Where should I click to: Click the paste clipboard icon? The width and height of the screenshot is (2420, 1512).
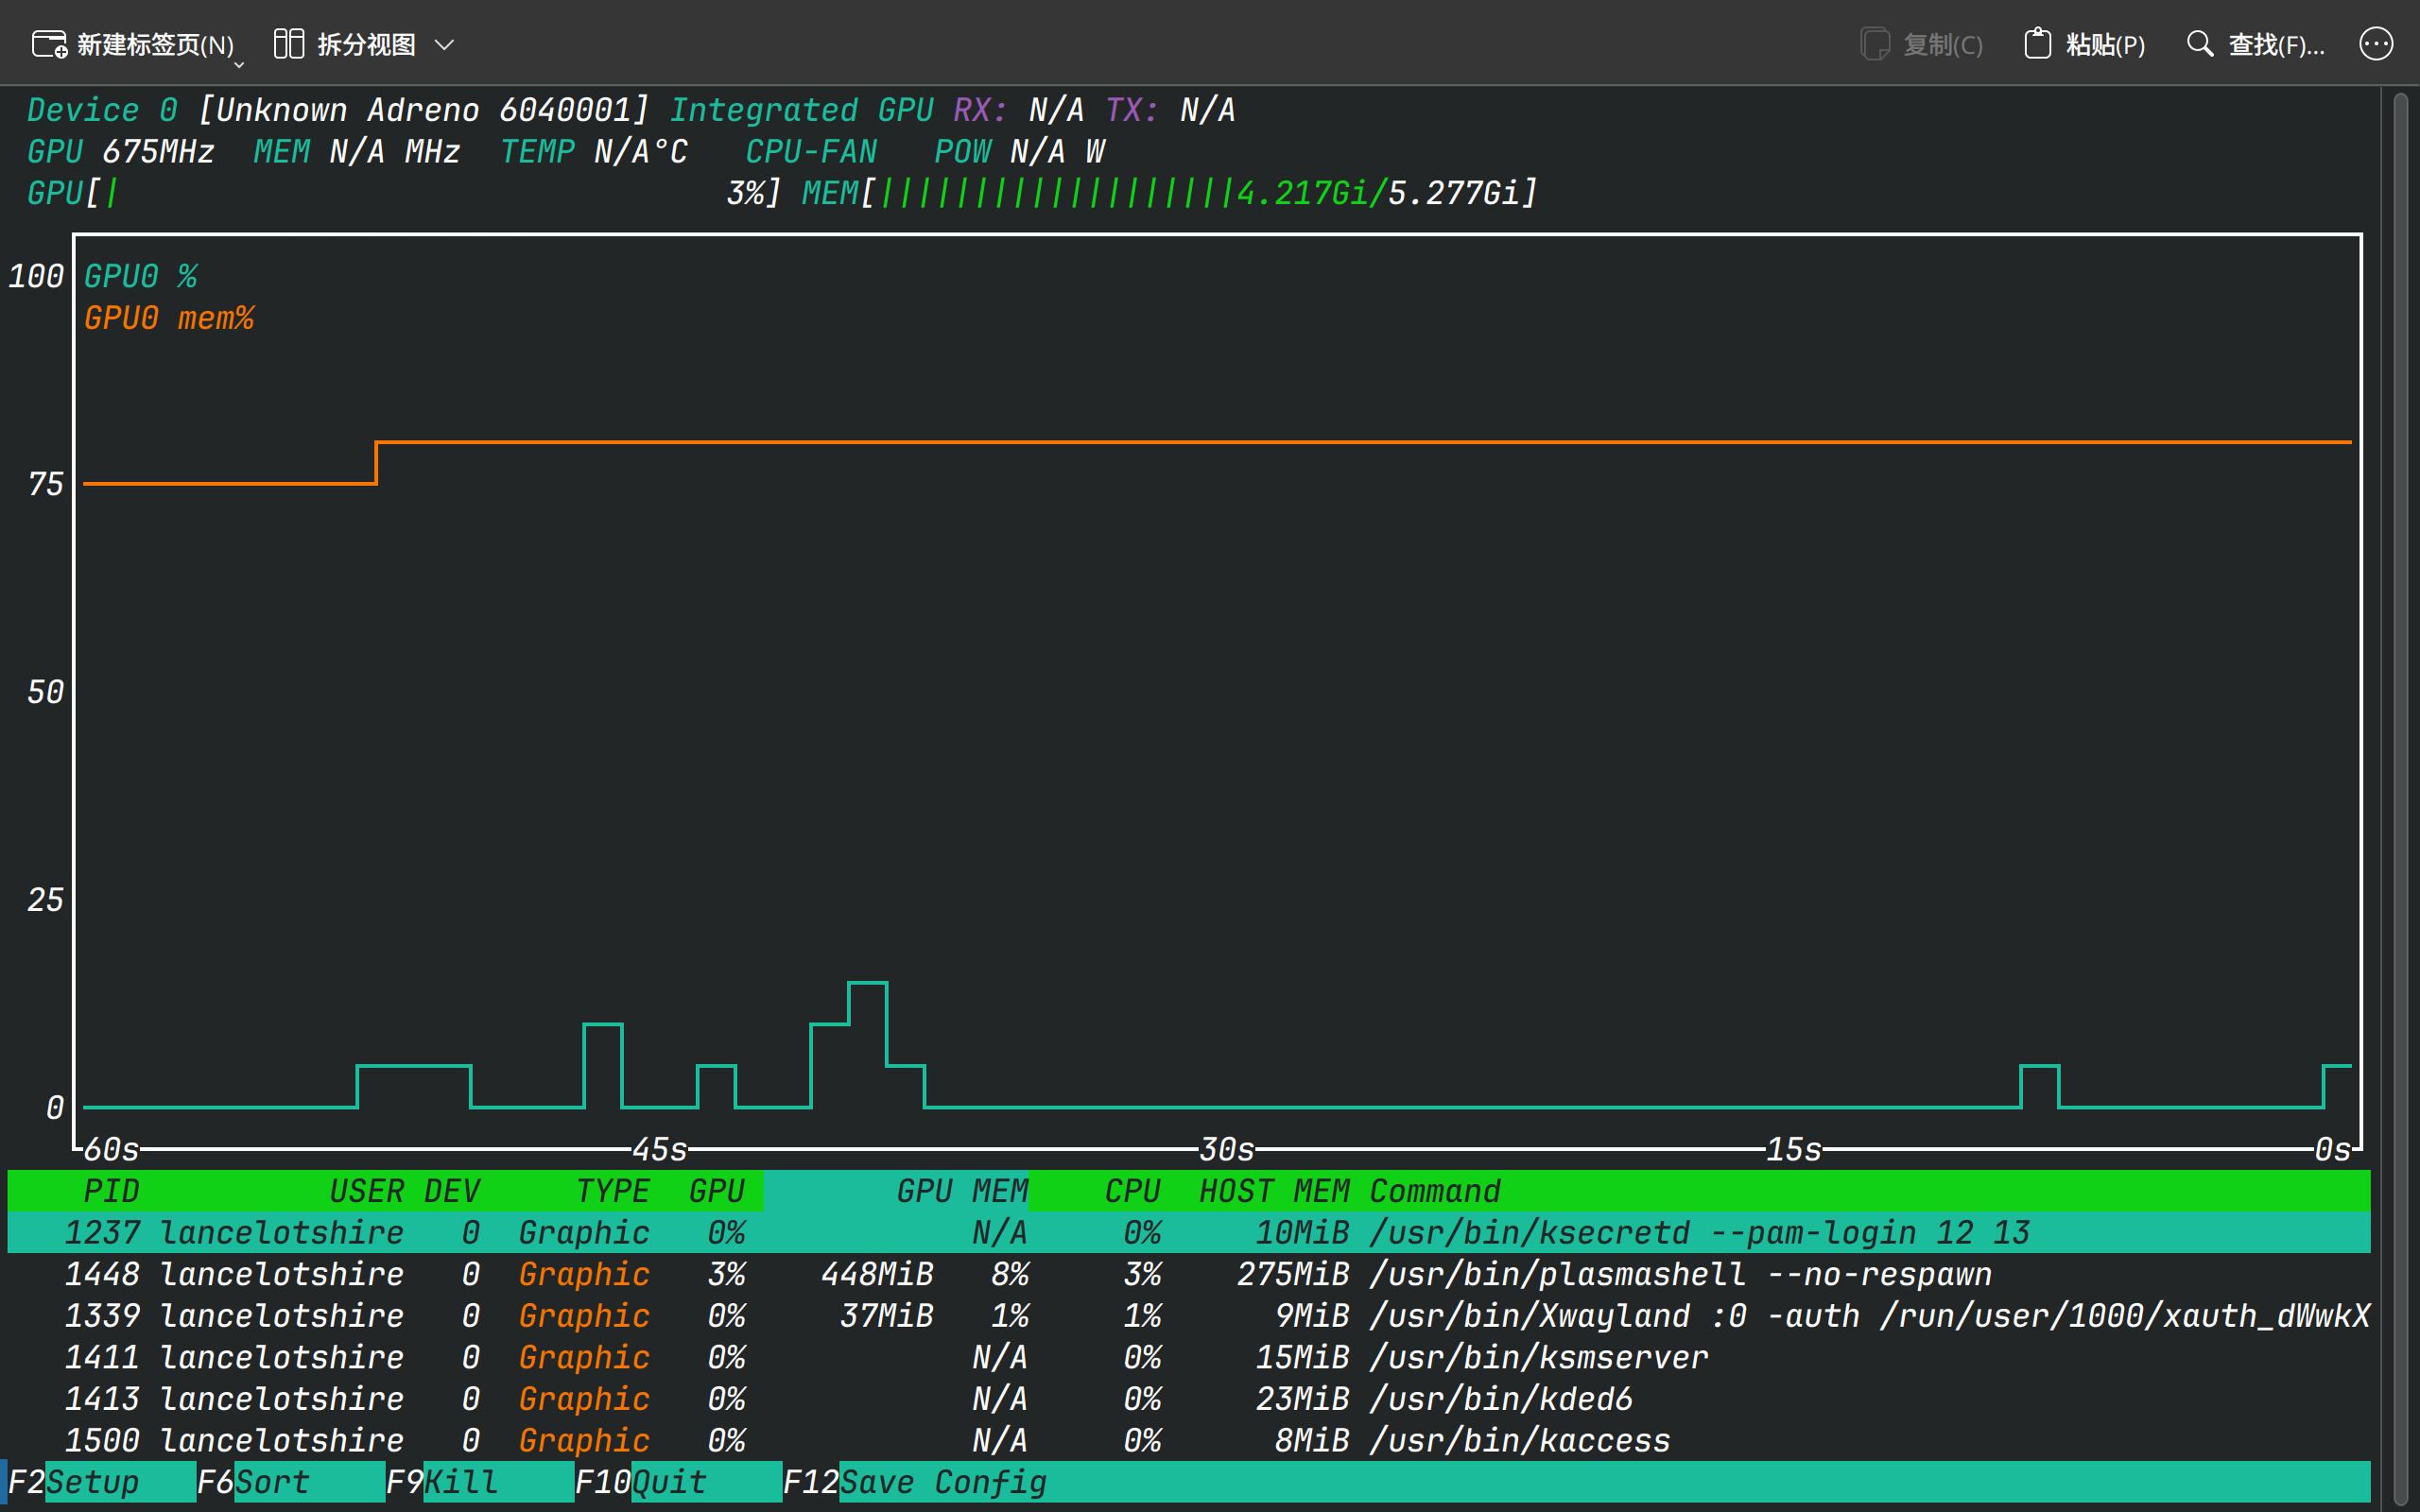2037,44
